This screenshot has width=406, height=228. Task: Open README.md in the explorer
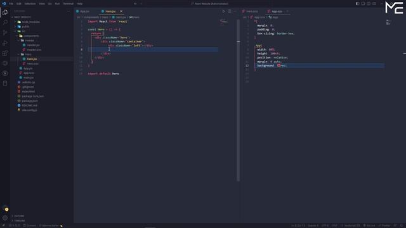tap(29, 106)
